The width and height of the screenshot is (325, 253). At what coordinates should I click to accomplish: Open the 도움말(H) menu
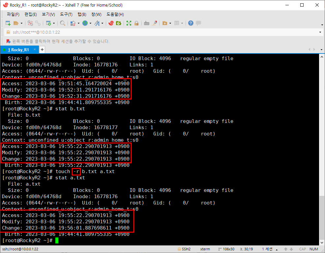point(115,14)
